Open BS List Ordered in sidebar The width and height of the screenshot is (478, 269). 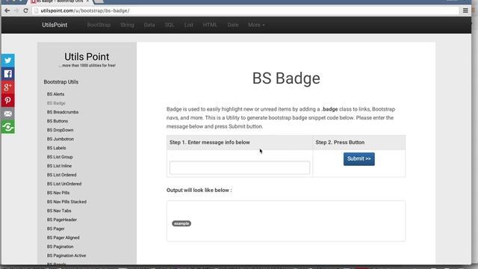point(61,175)
